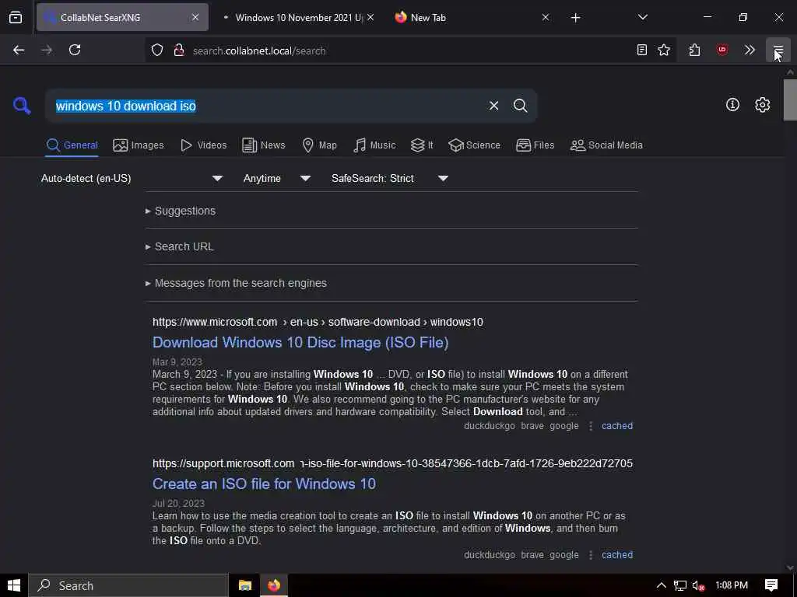Open Create an ISO file for Windows 10
Screen dimensions: 797x597
pos(265,484)
